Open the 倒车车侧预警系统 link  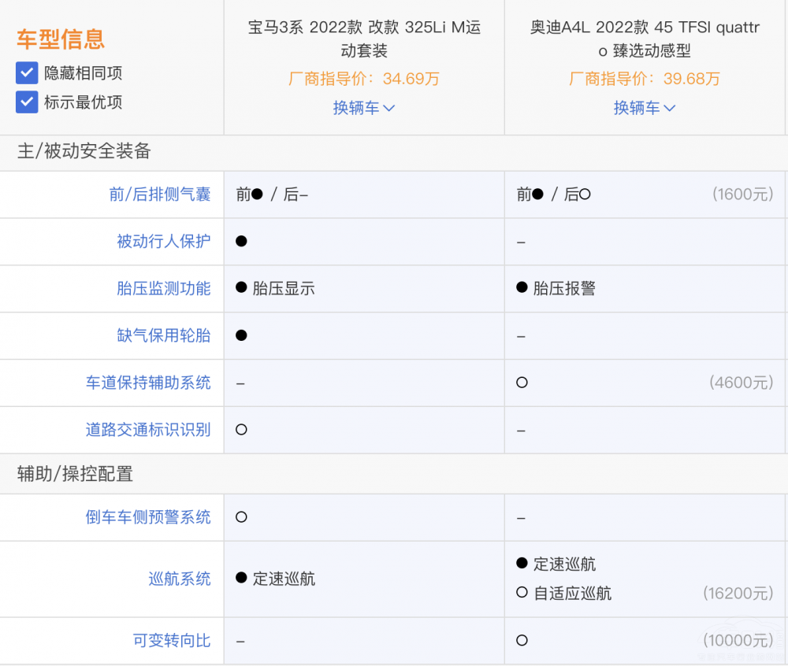click(148, 517)
